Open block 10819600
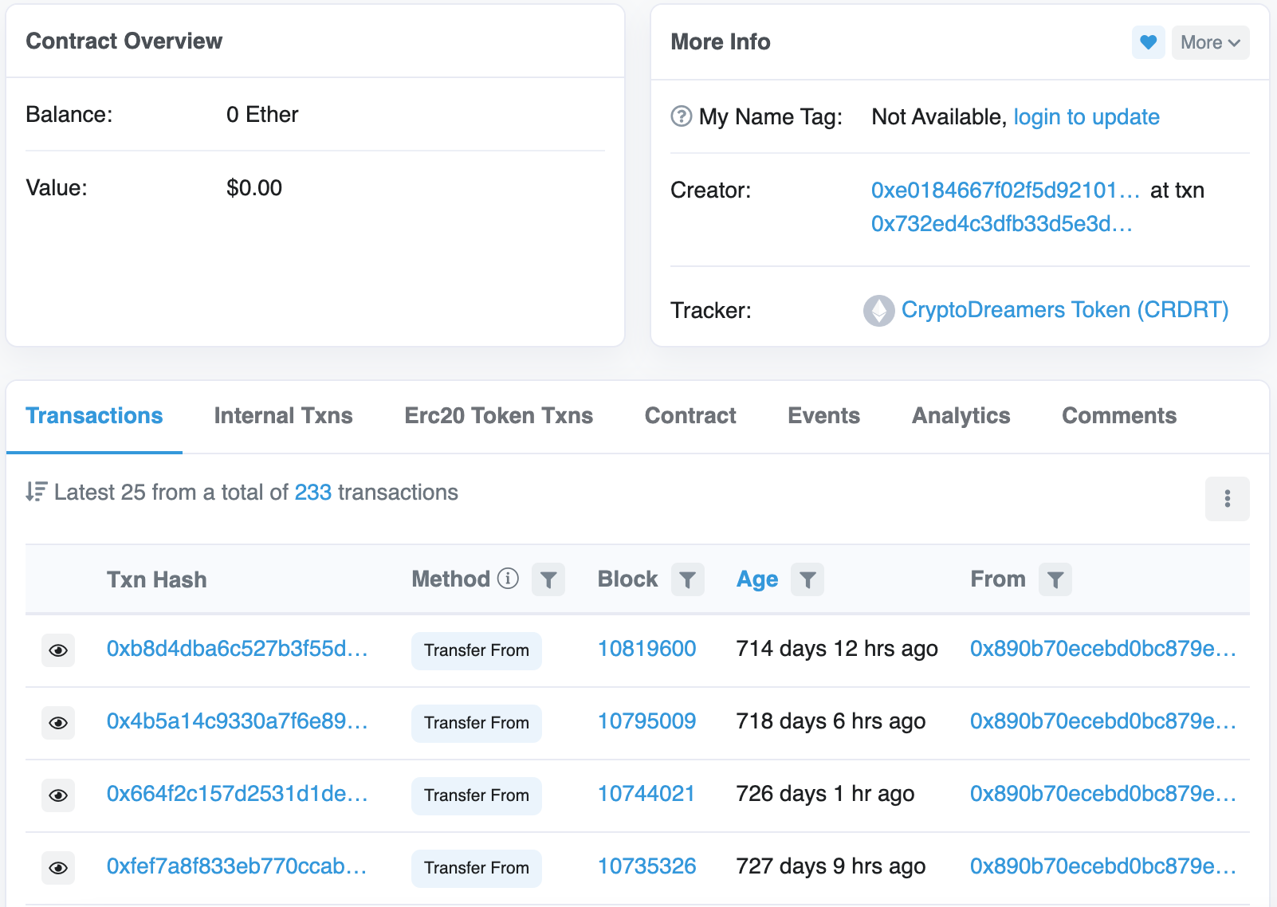1277x907 pixels. tap(646, 649)
